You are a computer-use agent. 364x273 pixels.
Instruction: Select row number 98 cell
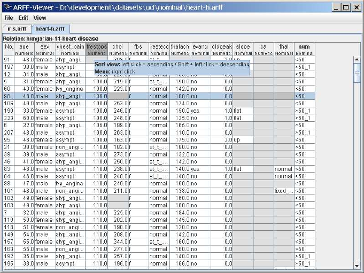pyautogui.click(x=9, y=96)
